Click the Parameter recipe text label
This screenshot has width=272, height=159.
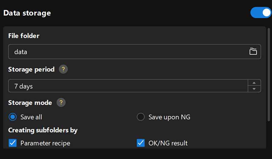pyautogui.click(x=45, y=143)
